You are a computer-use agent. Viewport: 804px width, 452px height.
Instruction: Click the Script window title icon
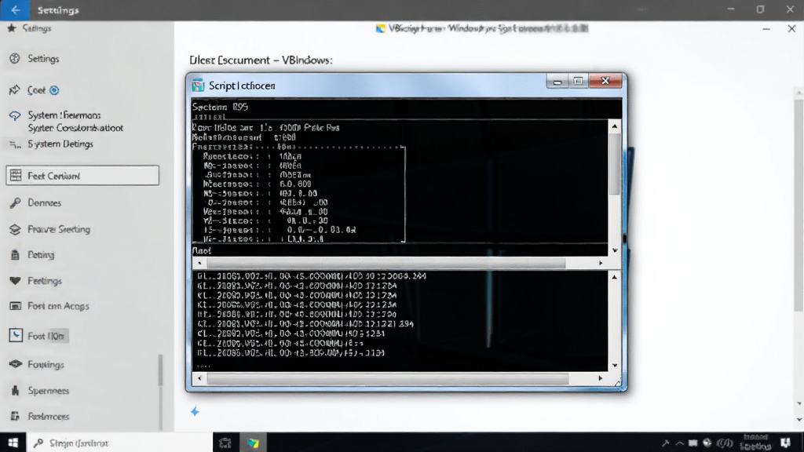(198, 86)
